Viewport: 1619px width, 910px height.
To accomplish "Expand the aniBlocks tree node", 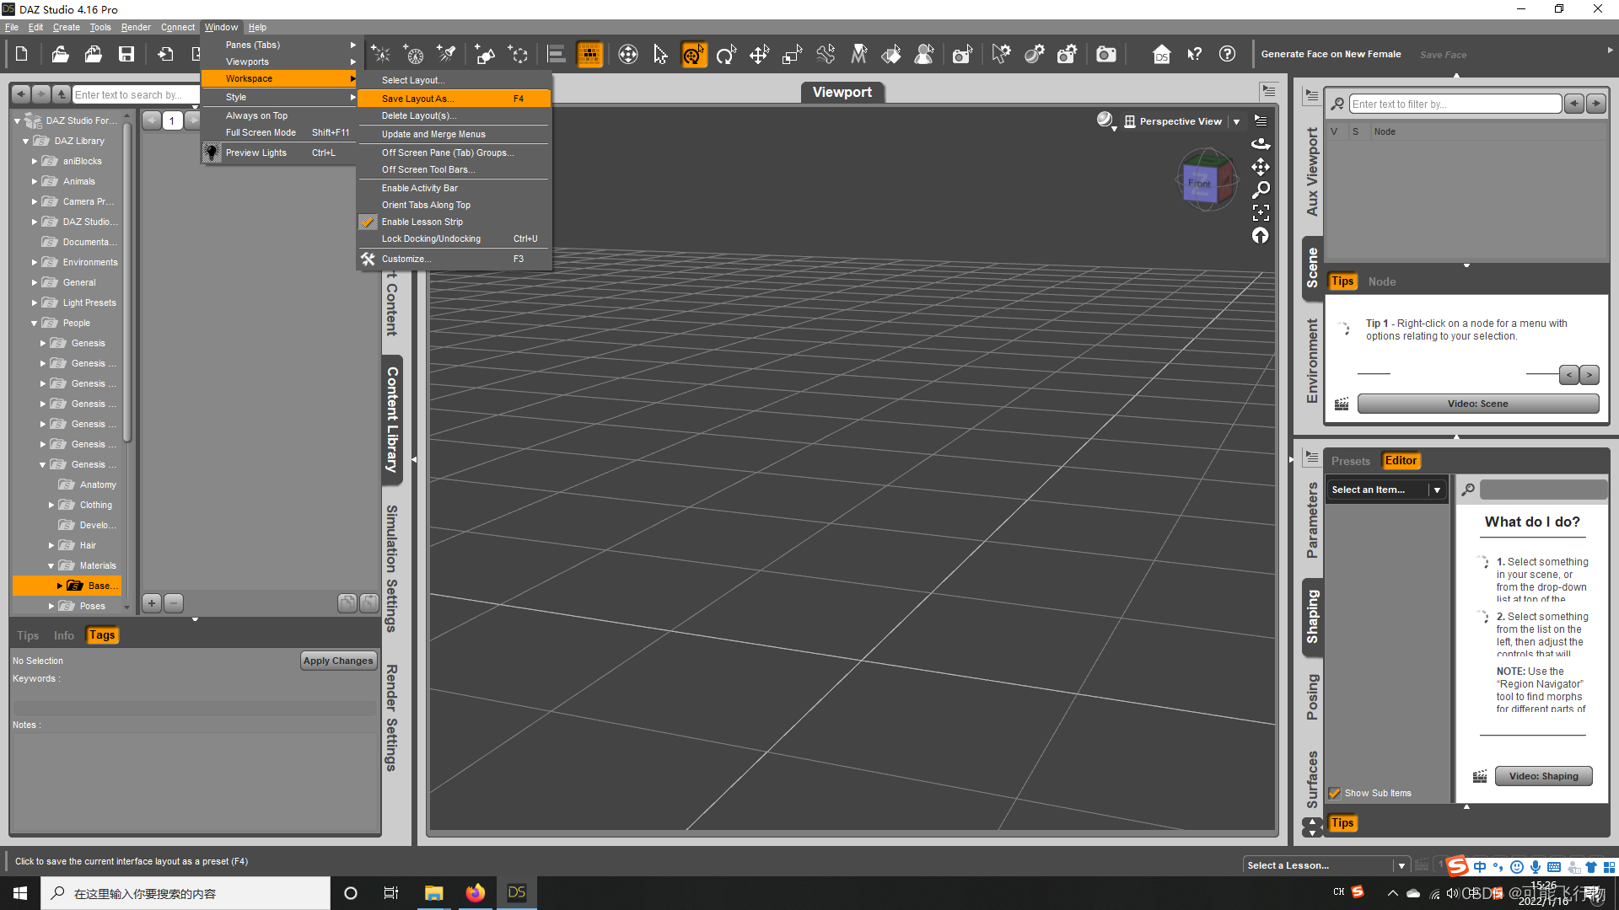I will (x=35, y=161).
